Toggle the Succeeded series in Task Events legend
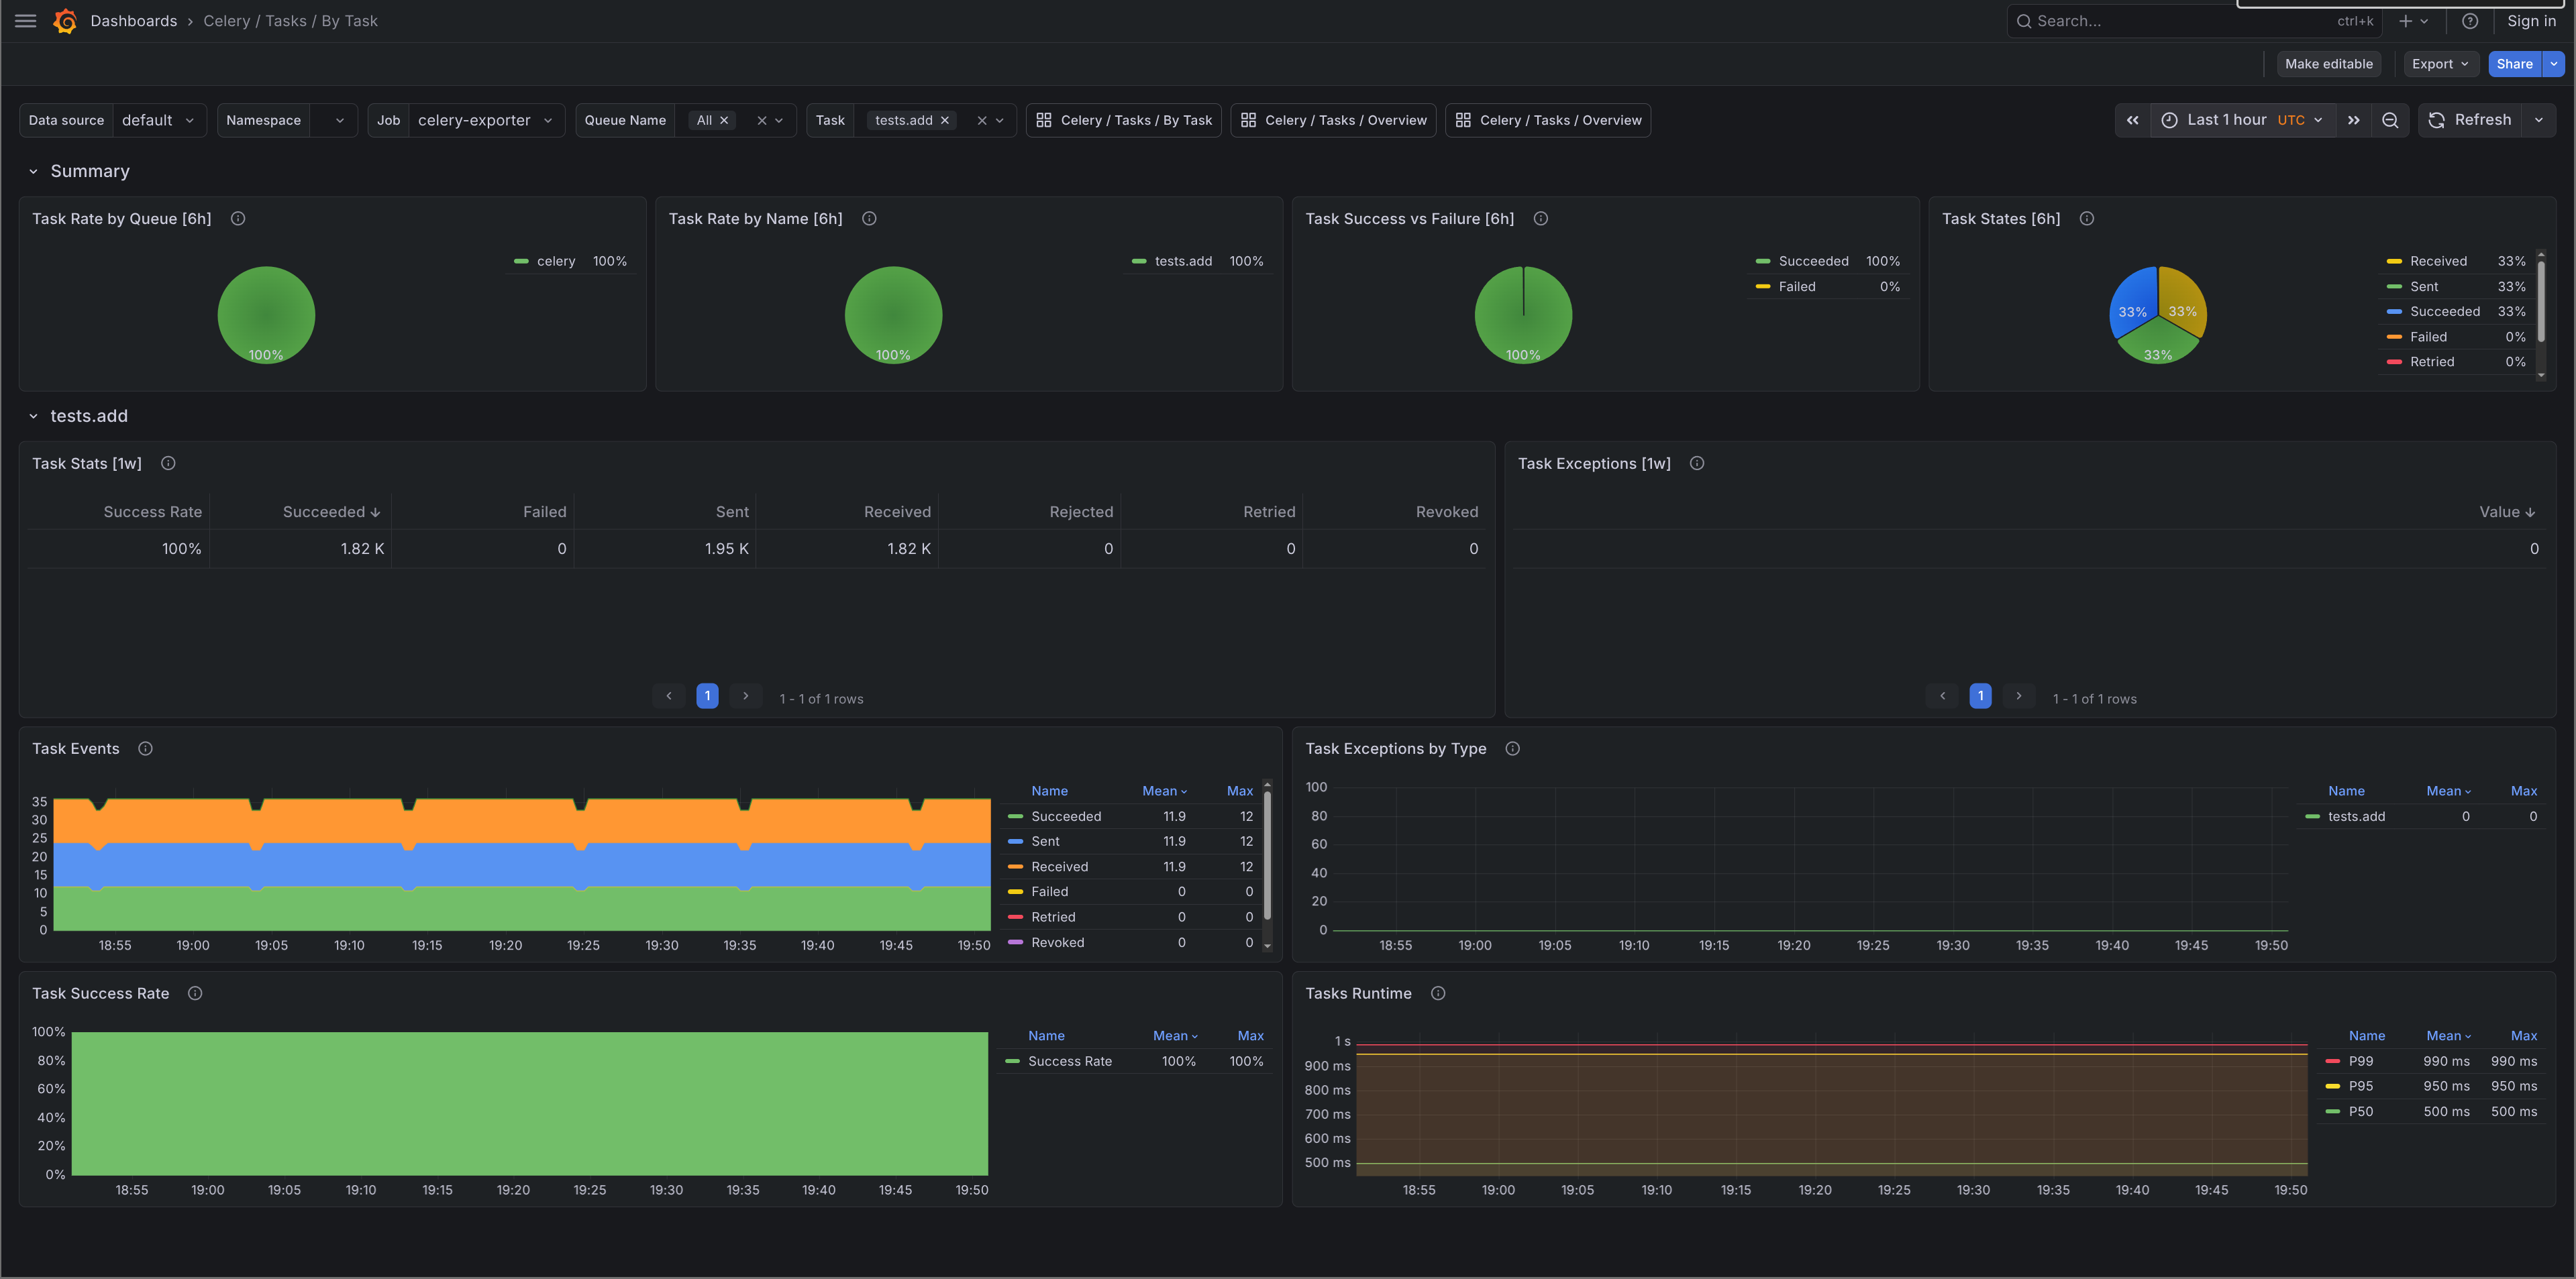The height and width of the screenshot is (1279, 2576). click(1066, 816)
